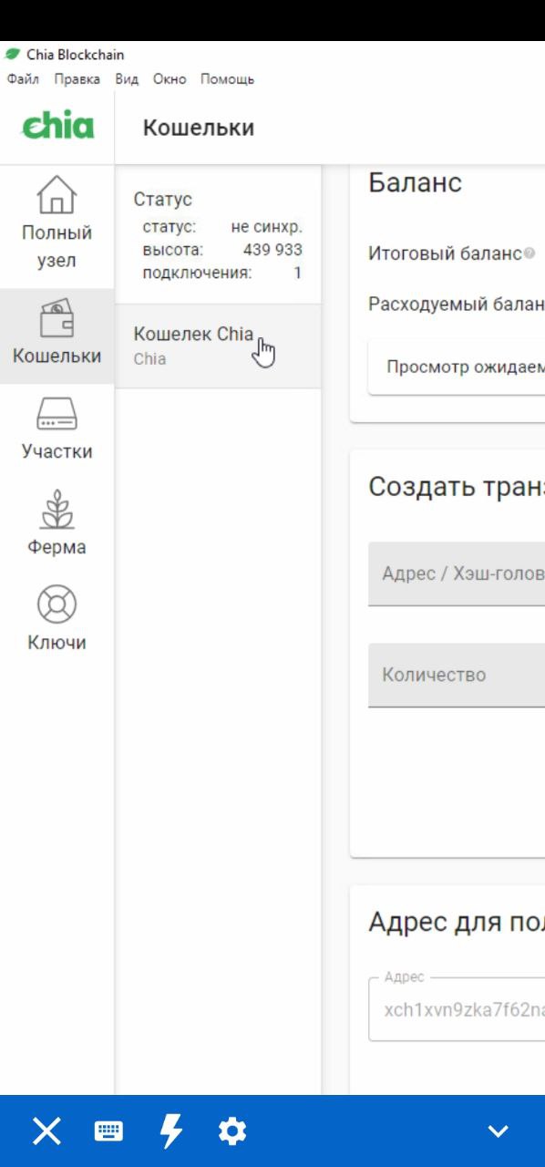Viewport: 545px width, 1167px height.
Task: Click the Chia leaf icon in title bar
Action: [13, 55]
